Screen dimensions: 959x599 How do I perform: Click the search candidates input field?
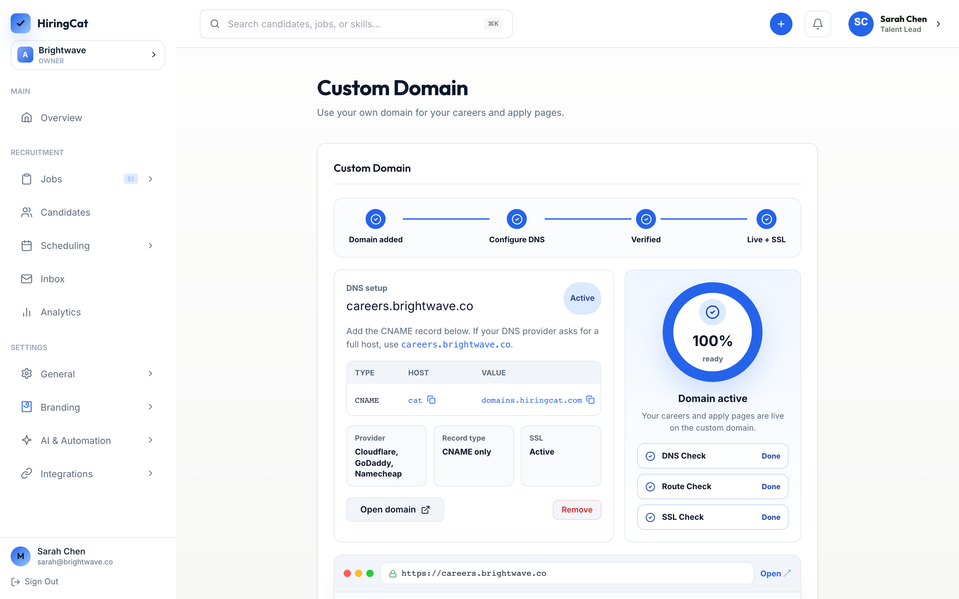[x=356, y=24]
